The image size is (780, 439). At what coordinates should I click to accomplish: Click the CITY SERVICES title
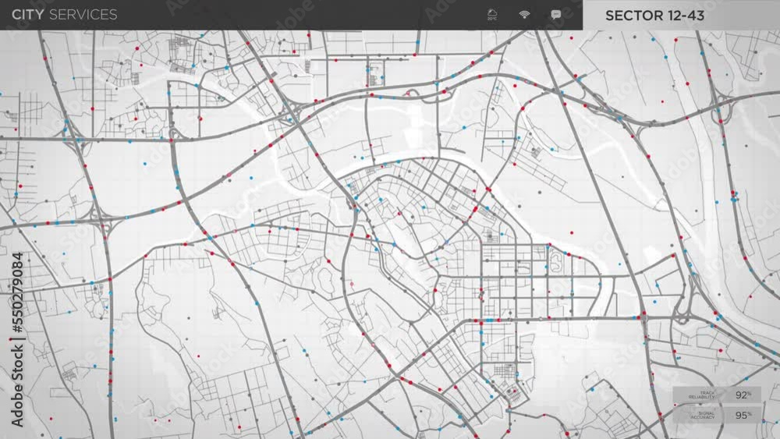point(65,14)
